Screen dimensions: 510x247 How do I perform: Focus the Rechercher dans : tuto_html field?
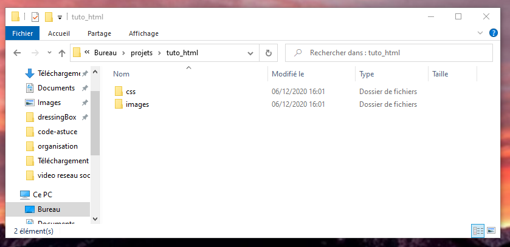pyautogui.click(x=388, y=53)
